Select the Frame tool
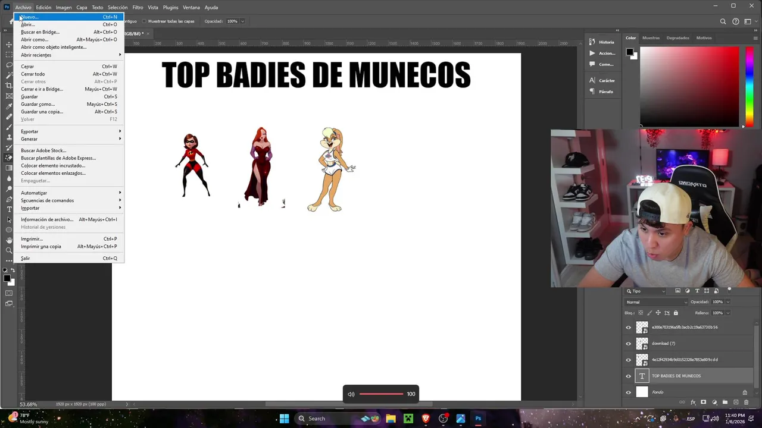 pyautogui.click(x=9, y=96)
